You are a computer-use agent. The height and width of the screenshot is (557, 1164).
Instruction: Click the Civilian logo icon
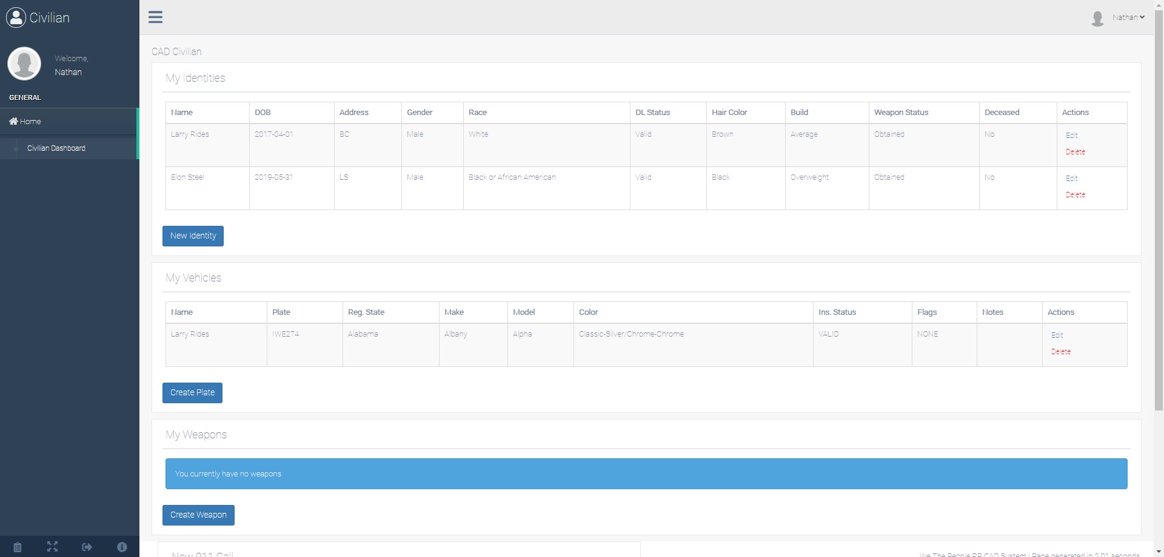(x=16, y=18)
